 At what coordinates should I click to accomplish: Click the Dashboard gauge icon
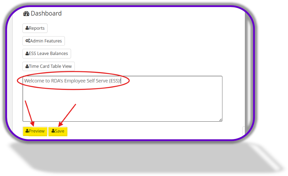(x=26, y=14)
